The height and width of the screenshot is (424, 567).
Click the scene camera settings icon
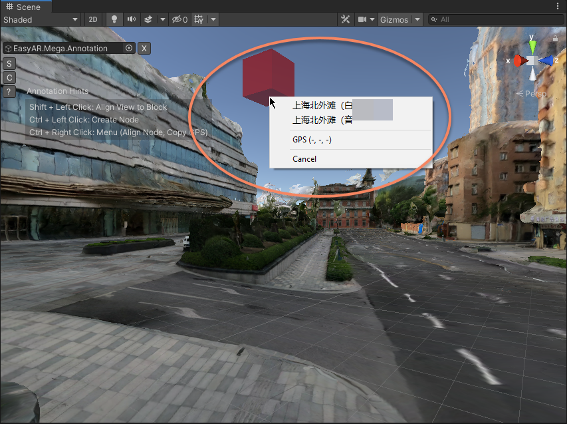point(362,19)
